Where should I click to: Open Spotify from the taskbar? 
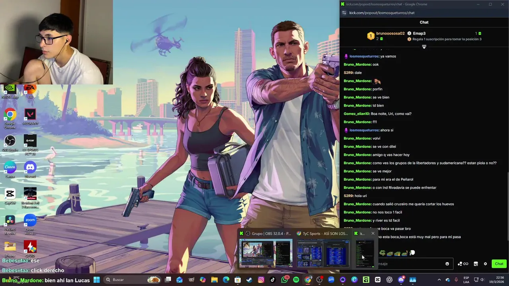point(296,280)
